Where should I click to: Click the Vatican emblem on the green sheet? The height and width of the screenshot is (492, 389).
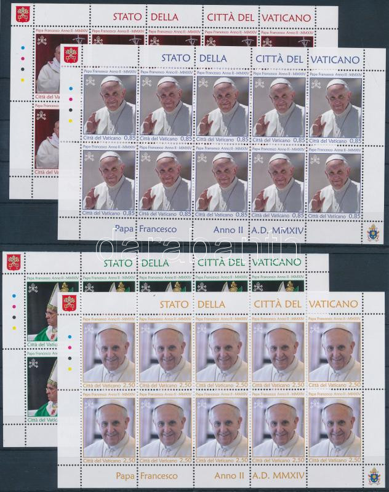click(14, 263)
